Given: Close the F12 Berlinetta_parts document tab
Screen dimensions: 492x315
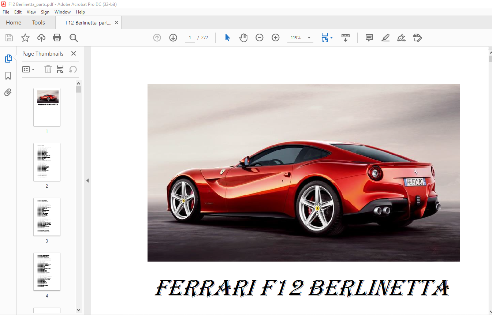Looking at the screenshot, I should (x=117, y=23).
